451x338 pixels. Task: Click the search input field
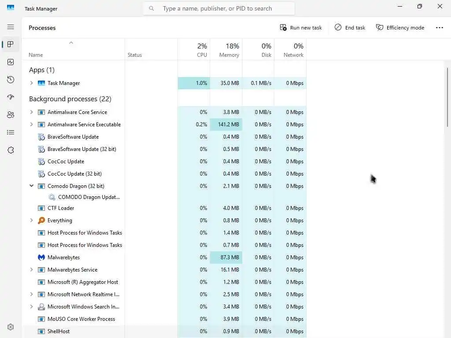point(218,8)
